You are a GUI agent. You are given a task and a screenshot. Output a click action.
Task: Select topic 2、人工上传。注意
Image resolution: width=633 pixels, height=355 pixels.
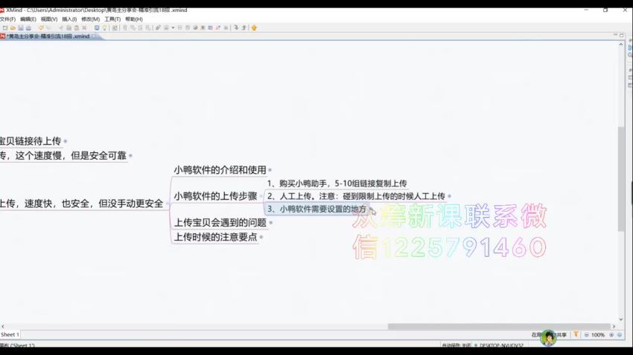tap(356, 196)
